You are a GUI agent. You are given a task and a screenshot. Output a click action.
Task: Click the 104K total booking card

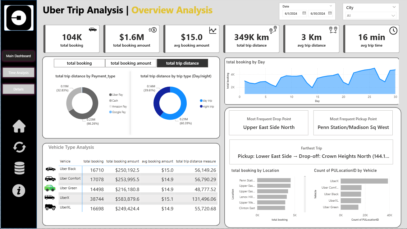point(72,39)
